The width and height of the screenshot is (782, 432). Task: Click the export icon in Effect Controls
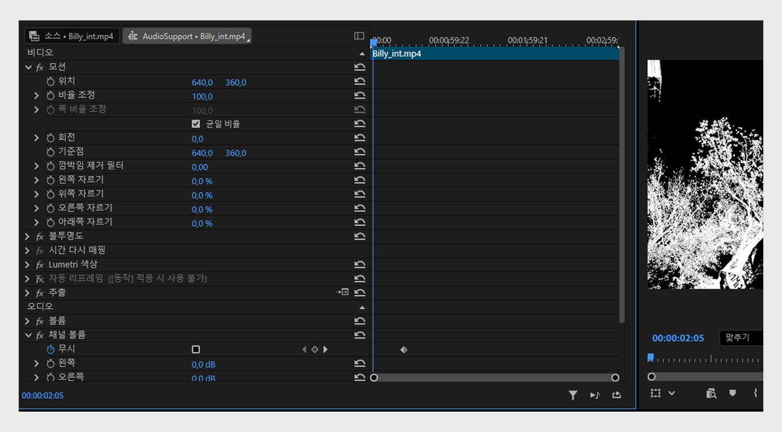[617, 395]
